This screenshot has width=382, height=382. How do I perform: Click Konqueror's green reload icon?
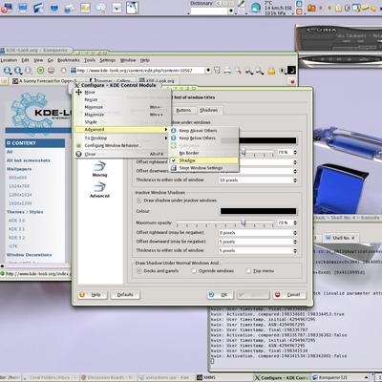pyautogui.click(x=41, y=71)
